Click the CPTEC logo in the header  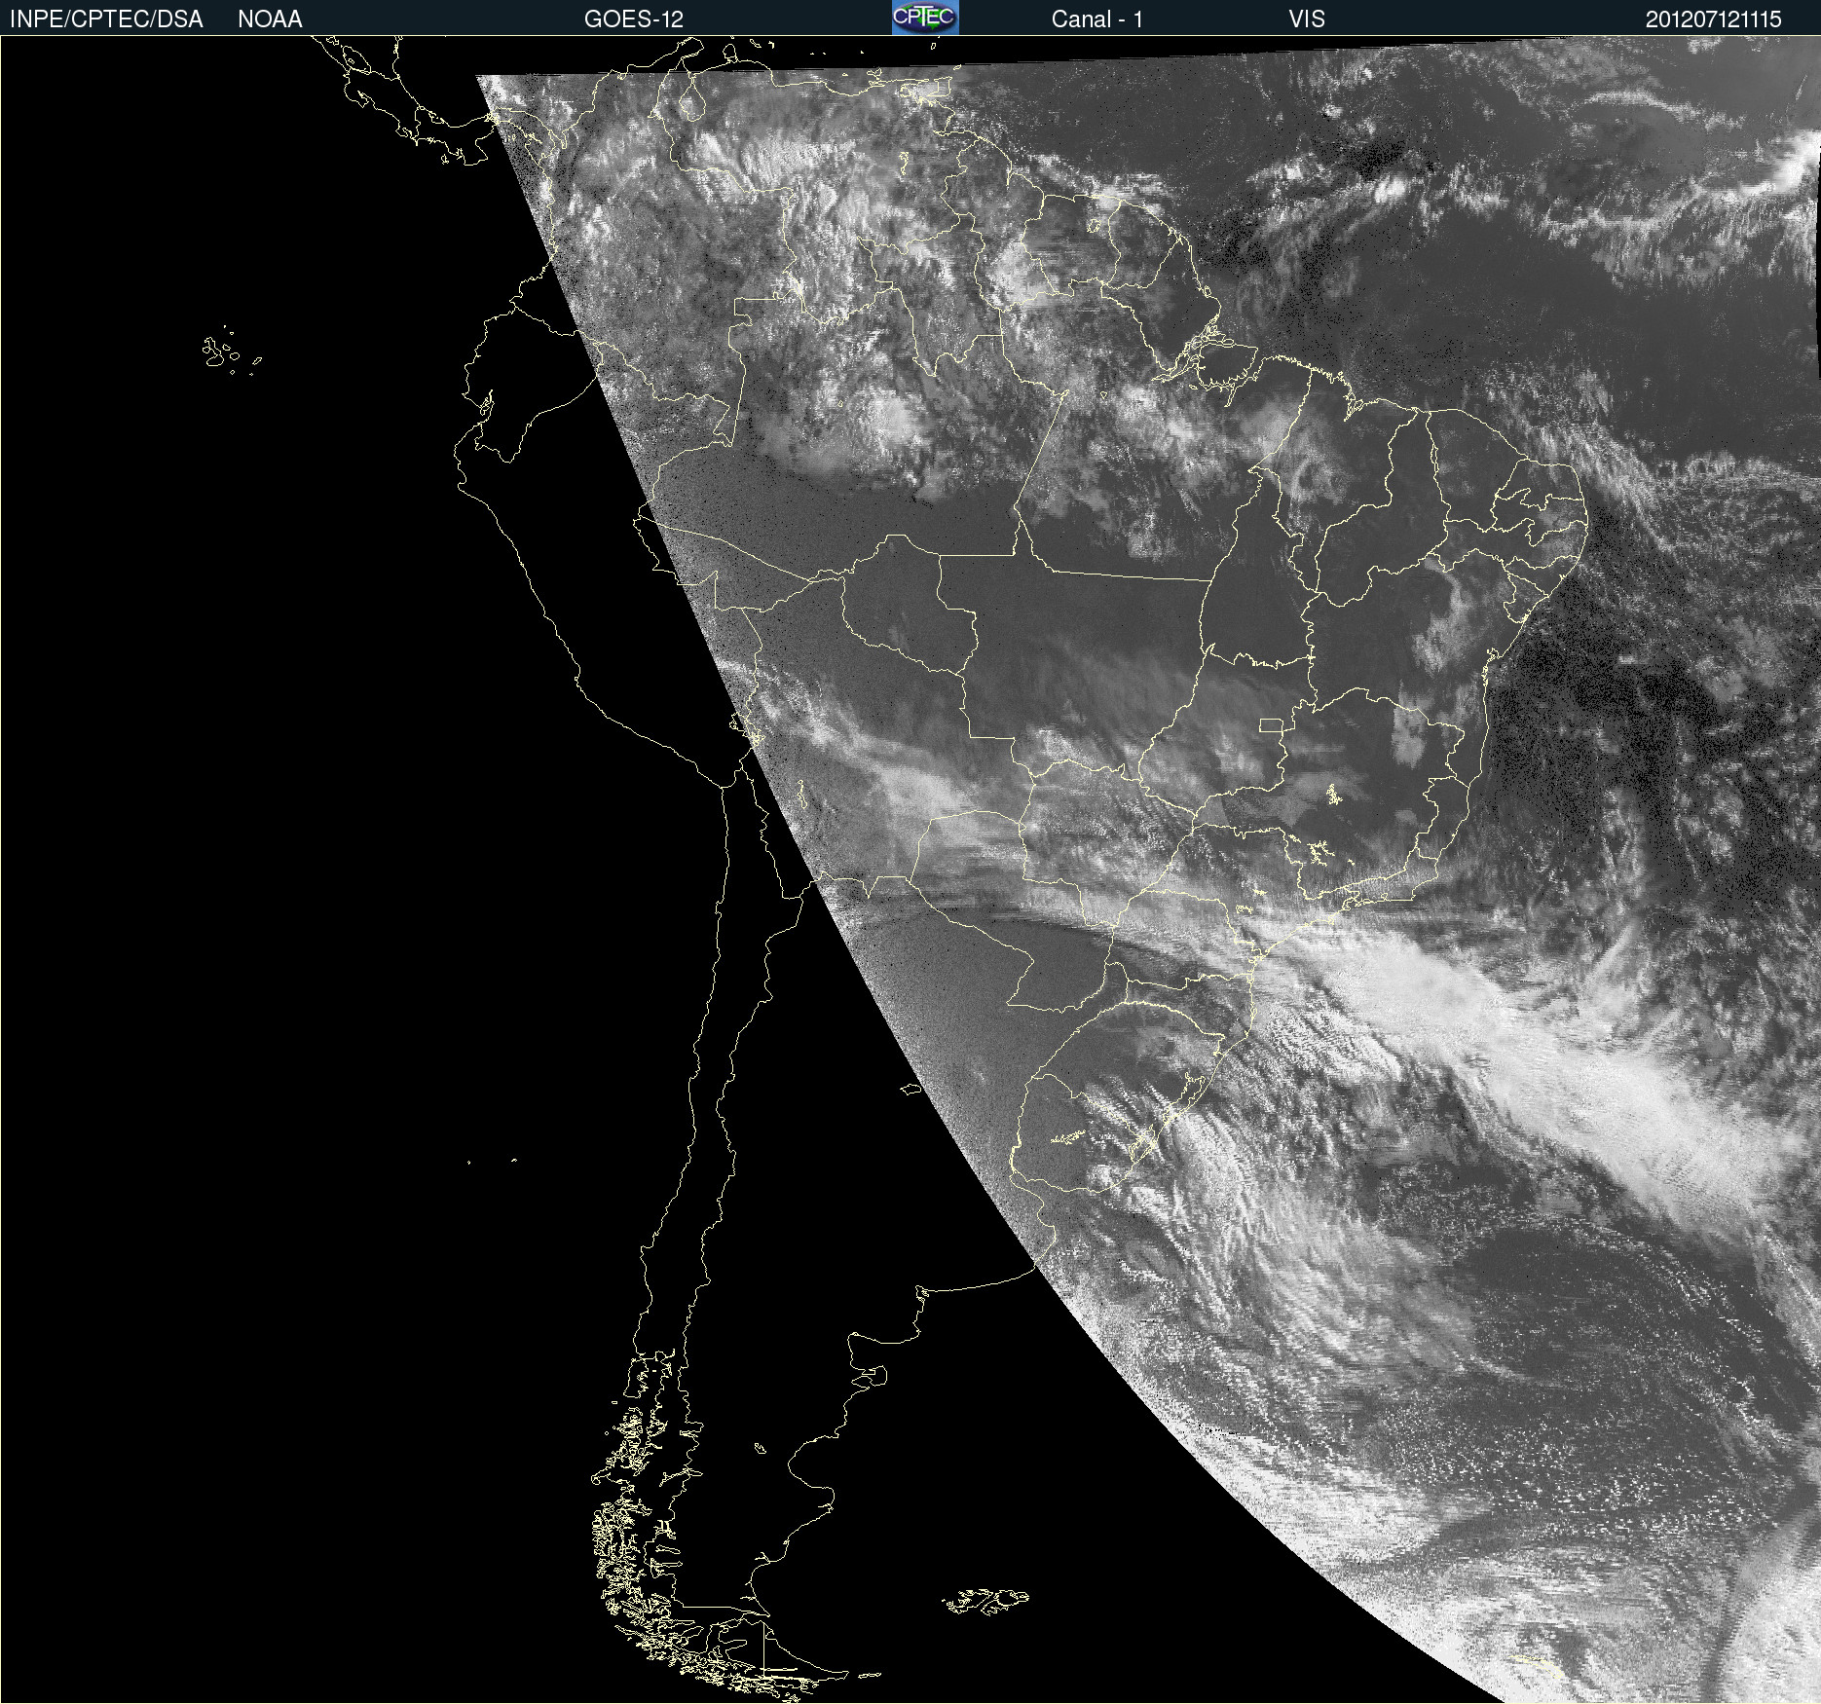click(x=925, y=18)
